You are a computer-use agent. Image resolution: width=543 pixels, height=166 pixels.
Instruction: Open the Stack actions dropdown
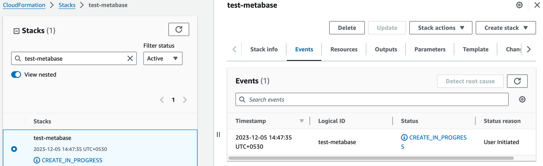pyautogui.click(x=441, y=28)
